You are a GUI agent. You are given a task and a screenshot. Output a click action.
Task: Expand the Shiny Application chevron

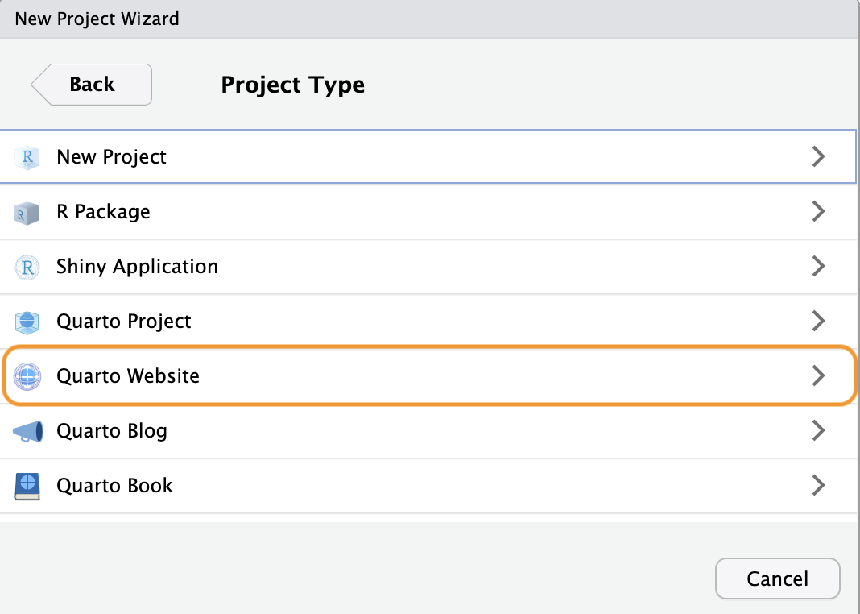(x=818, y=267)
